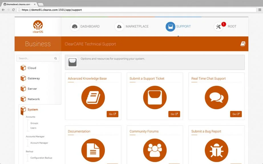Click the Business edition label
Screen dimensions: 263x164
(x=38, y=44)
